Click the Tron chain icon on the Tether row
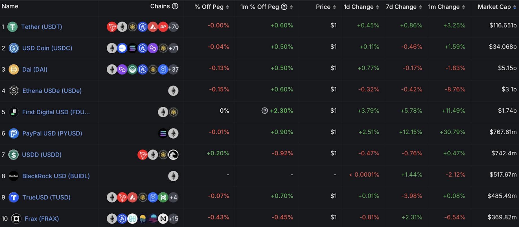Viewport: 519px width, 227px height. tap(112, 27)
